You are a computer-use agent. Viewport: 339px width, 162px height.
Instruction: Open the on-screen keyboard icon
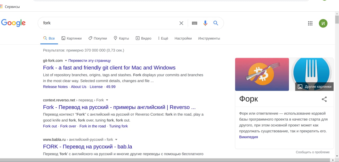(x=194, y=23)
